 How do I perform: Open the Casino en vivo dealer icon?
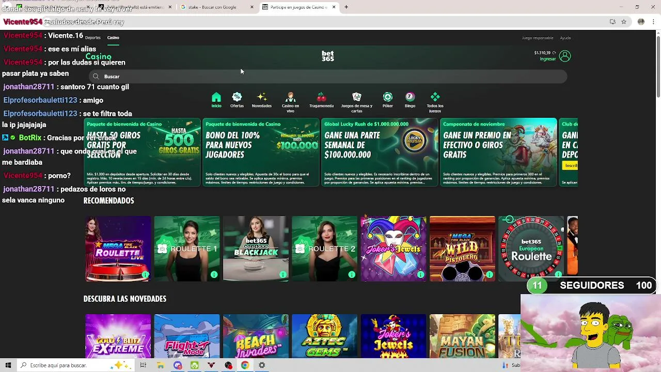click(290, 97)
